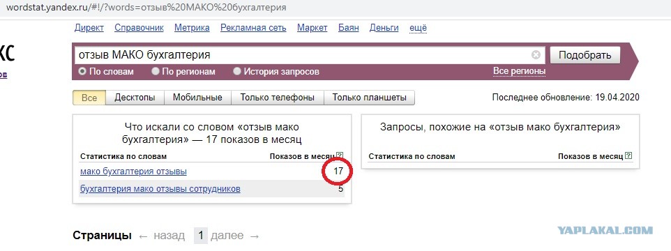Screen dimensions: 671x251
Task: Click the left Статистика по словам column header
Action: point(123,156)
